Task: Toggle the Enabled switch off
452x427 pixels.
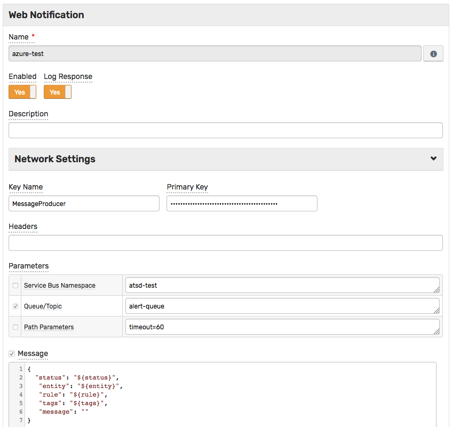Action: [22, 92]
